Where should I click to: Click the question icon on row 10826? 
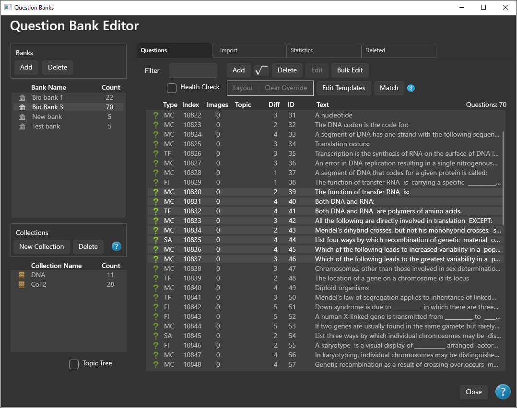(155, 153)
